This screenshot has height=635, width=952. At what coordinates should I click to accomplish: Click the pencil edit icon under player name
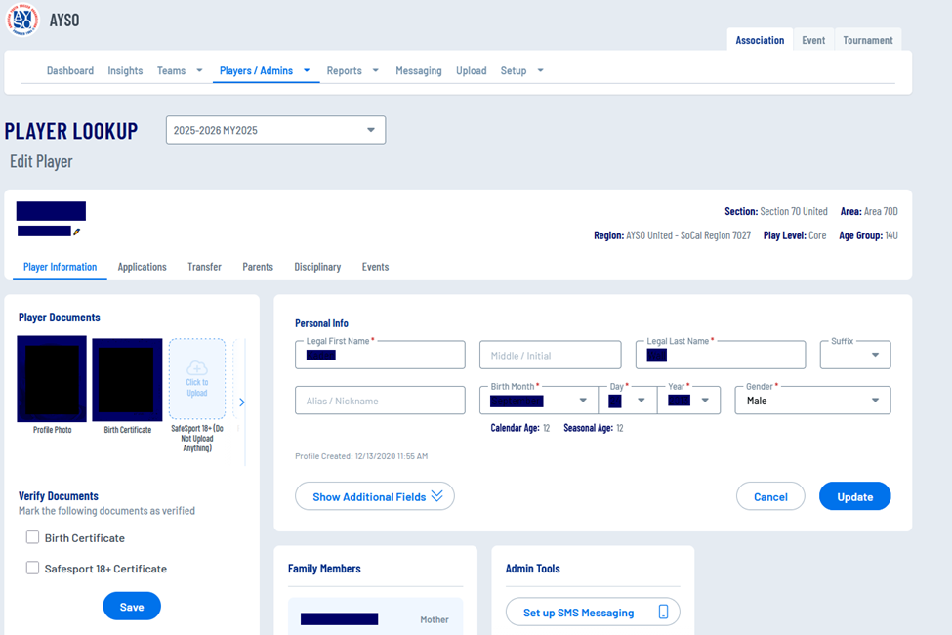click(x=77, y=232)
